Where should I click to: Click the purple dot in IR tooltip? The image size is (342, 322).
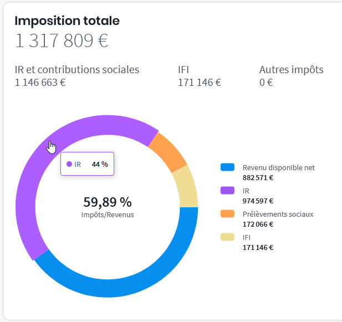(69, 164)
